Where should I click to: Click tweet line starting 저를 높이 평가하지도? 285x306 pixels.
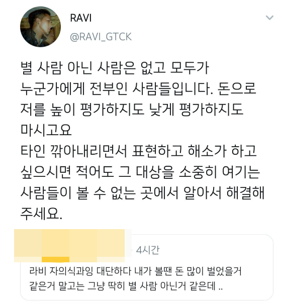[x=132, y=110]
